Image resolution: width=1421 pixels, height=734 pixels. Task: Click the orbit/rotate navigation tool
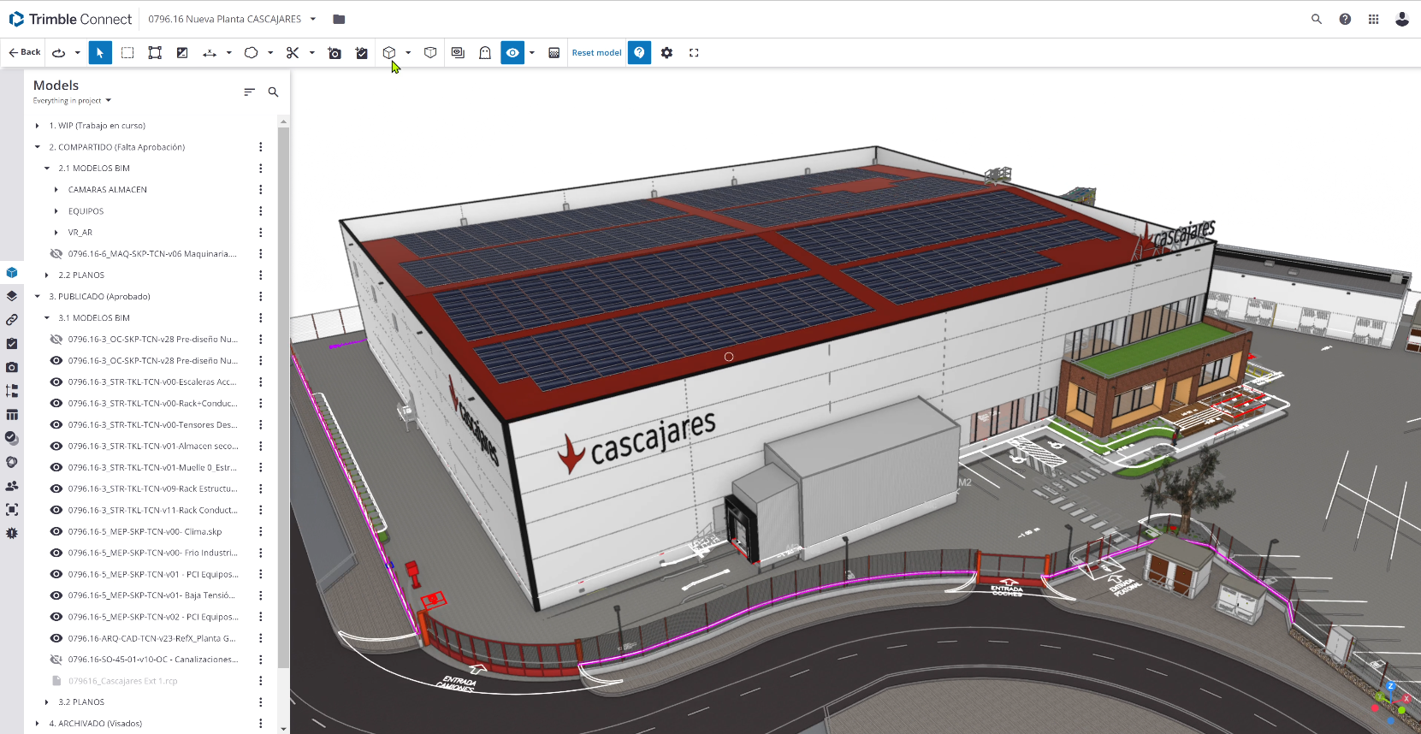coord(59,53)
